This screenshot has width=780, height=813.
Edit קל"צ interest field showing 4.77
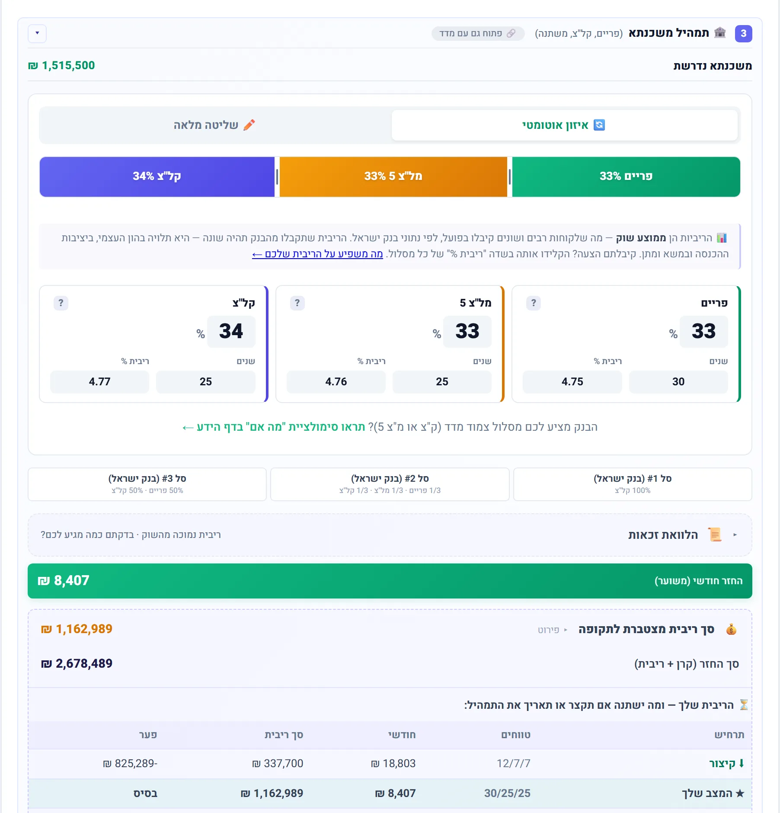click(x=100, y=382)
